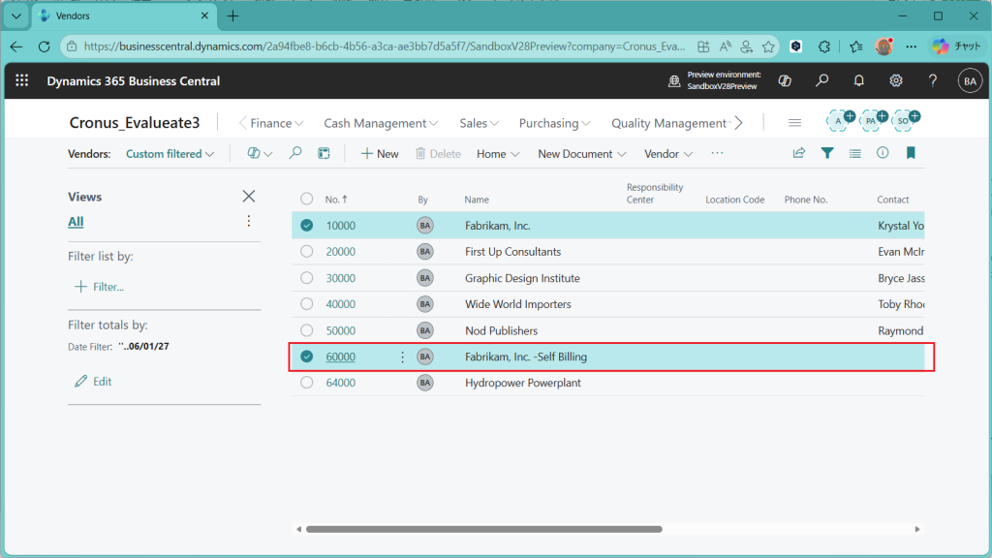Select the checkbox for First Up Consultants

(307, 252)
